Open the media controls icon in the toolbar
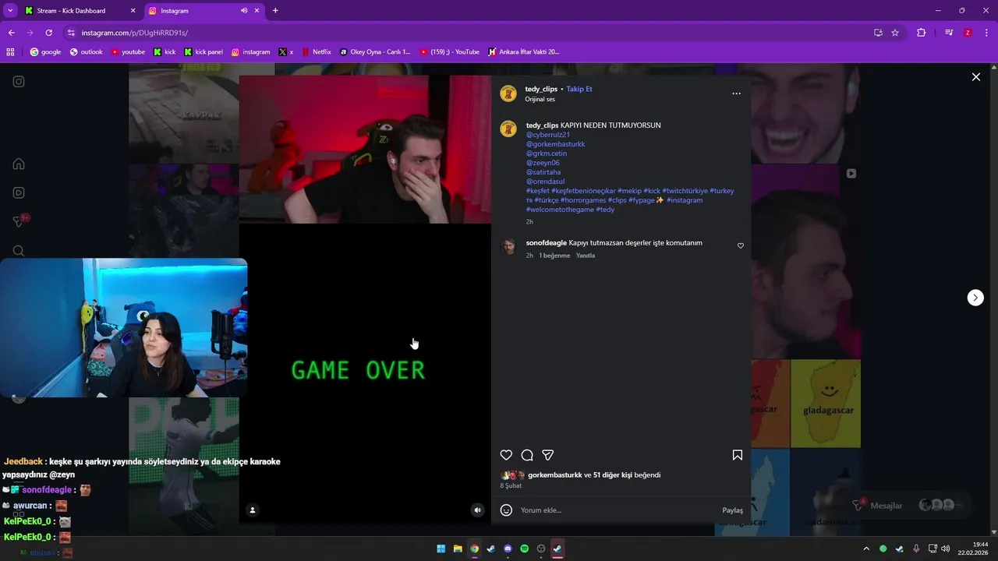 pos(949,33)
